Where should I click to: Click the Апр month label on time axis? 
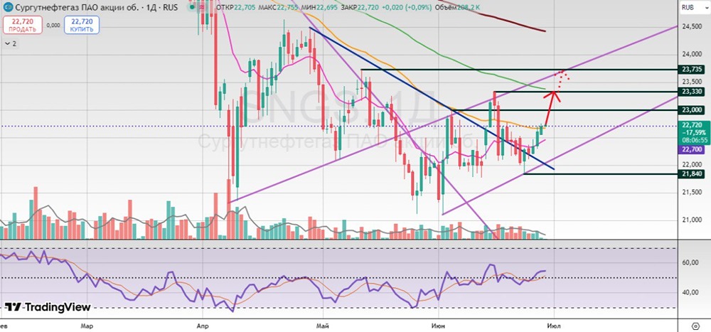click(202, 326)
